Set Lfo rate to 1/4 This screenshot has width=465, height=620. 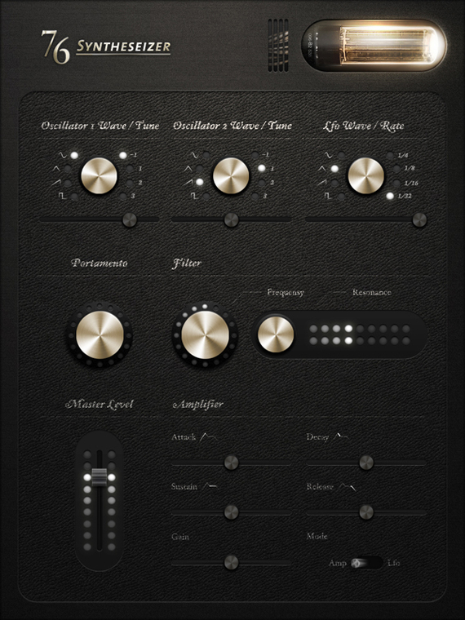point(390,155)
